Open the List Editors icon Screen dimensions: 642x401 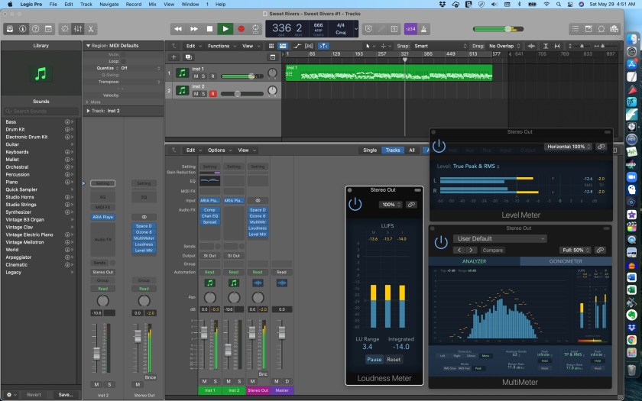click(x=576, y=29)
